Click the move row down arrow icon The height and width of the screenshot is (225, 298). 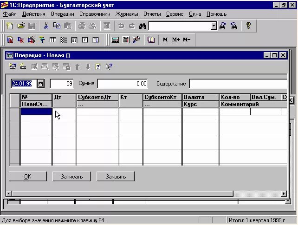tap(88, 67)
